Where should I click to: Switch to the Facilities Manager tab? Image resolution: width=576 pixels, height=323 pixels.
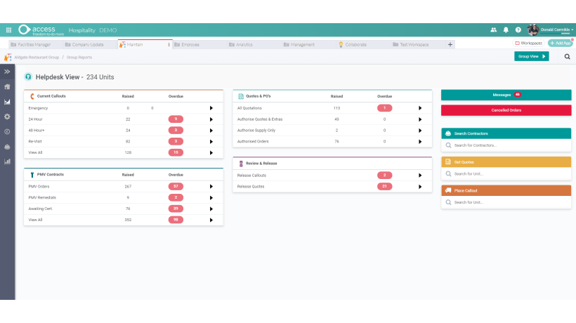point(34,44)
